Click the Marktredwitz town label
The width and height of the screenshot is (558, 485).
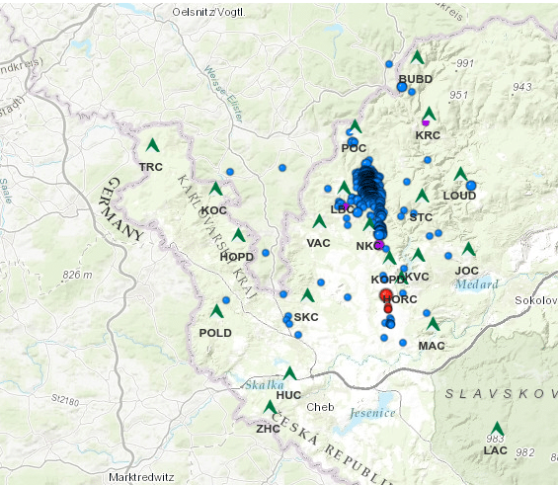click(x=141, y=477)
